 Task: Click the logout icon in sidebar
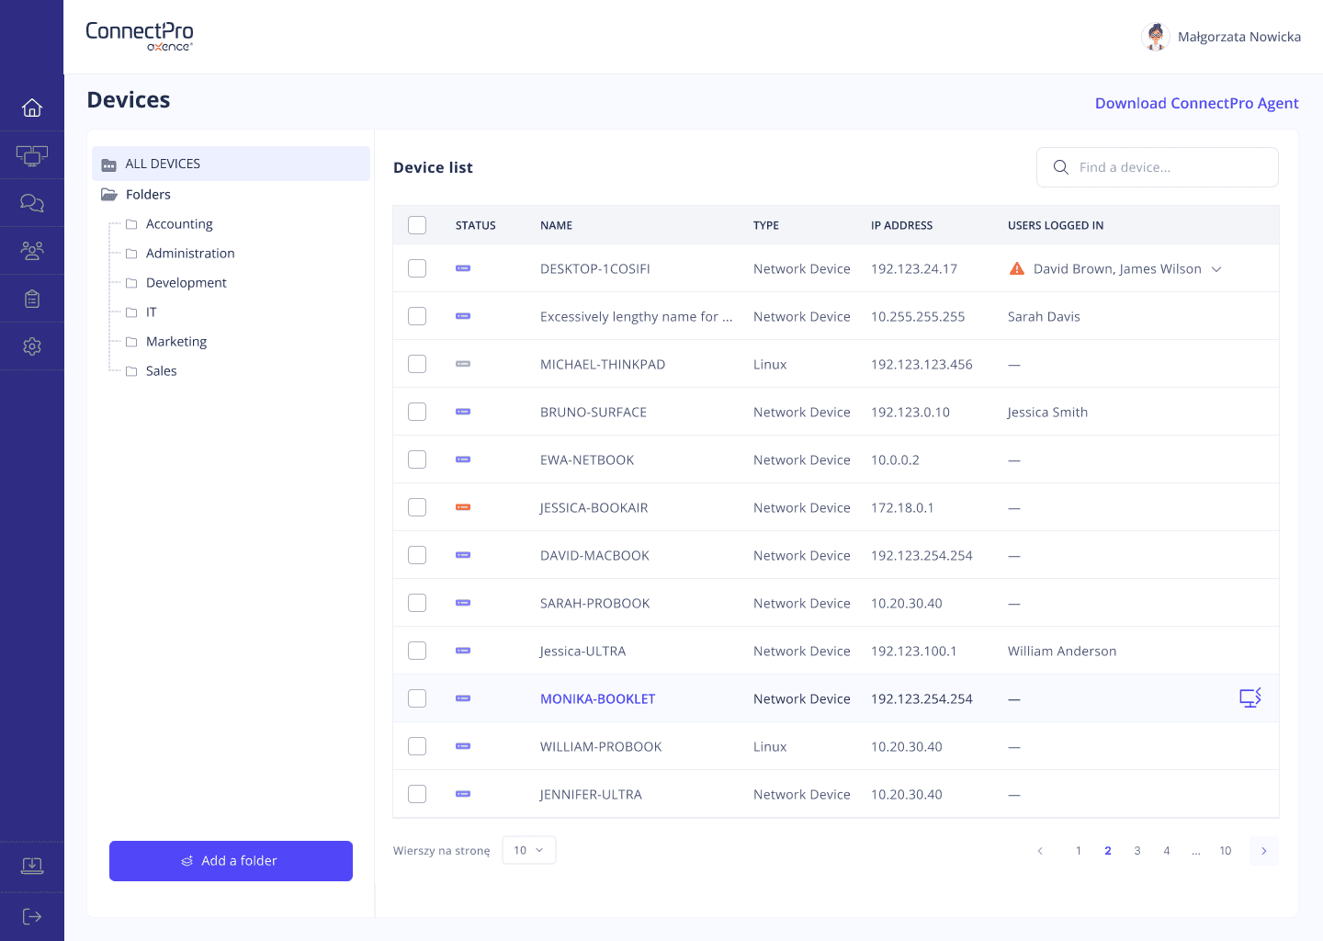[x=32, y=916]
